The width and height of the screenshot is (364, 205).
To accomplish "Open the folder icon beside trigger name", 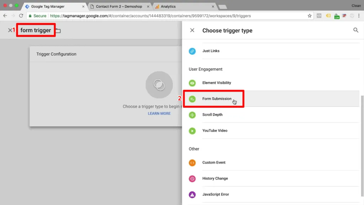I will (58, 31).
